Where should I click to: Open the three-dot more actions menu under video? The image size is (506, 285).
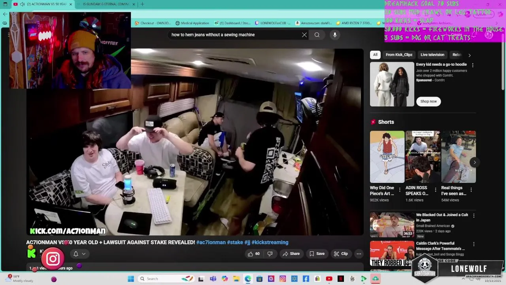359,254
